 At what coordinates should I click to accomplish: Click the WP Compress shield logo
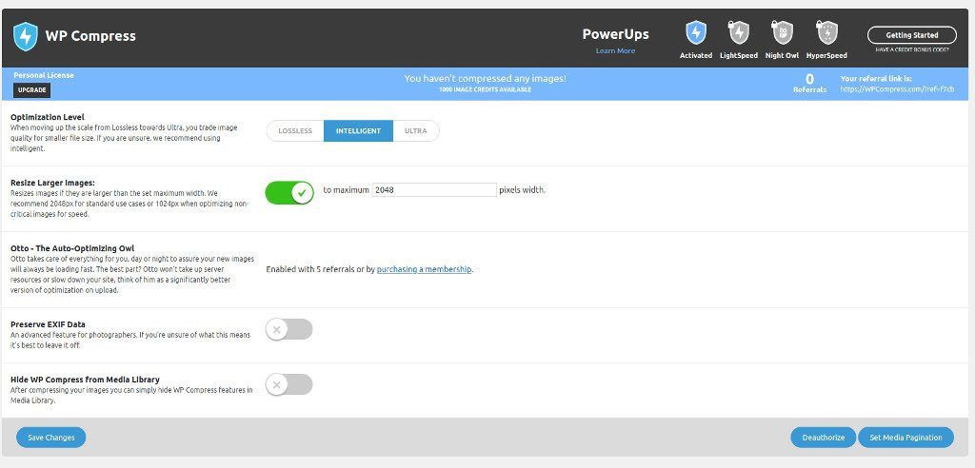tap(26, 36)
